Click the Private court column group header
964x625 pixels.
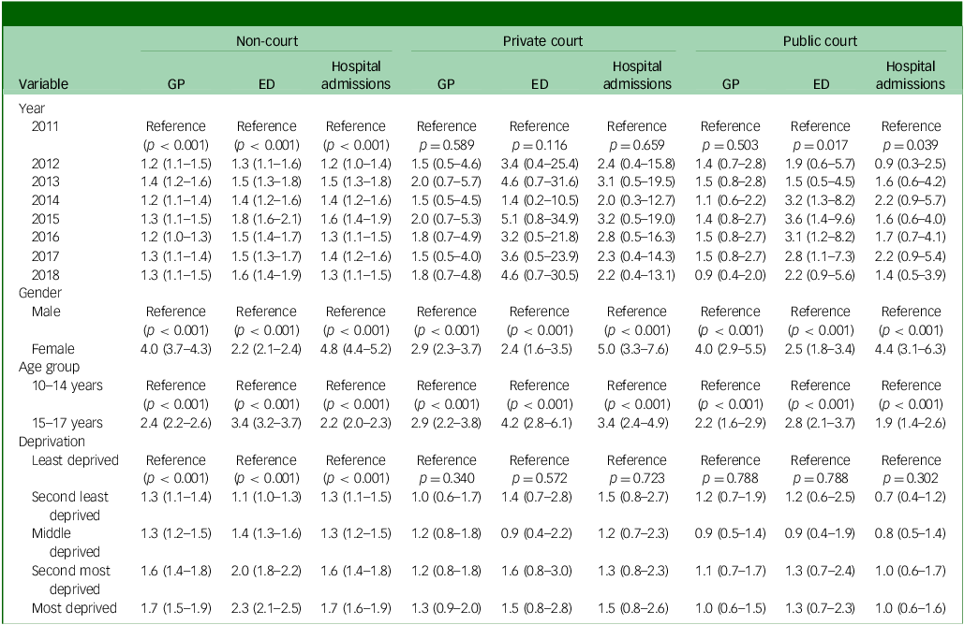pos(540,41)
